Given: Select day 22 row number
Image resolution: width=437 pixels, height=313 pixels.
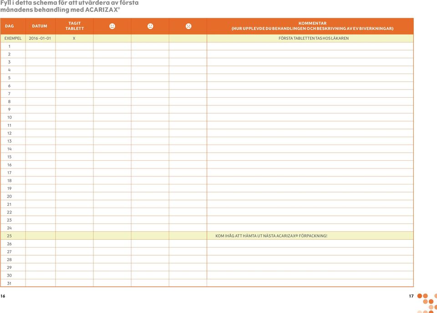Looking at the screenshot, I should 10,212.
